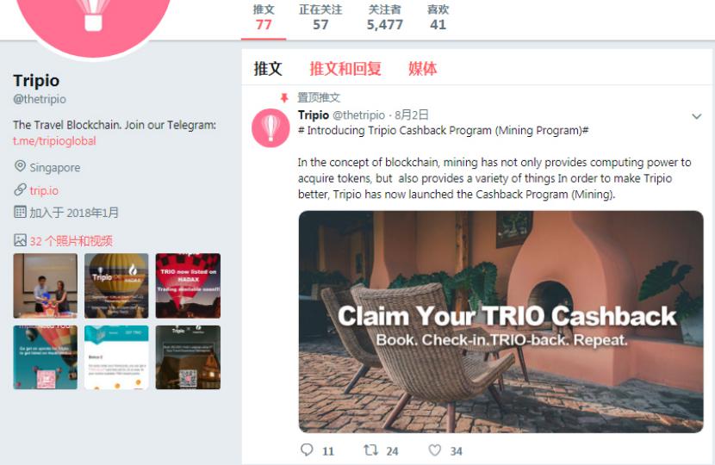The height and width of the screenshot is (465, 715).
Task: Select the 推文 tab with 77 count
Action: point(264,17)
